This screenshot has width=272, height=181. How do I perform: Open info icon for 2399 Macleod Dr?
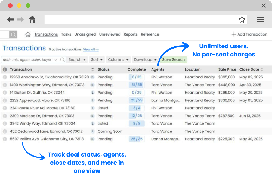(x=5, y=116)
